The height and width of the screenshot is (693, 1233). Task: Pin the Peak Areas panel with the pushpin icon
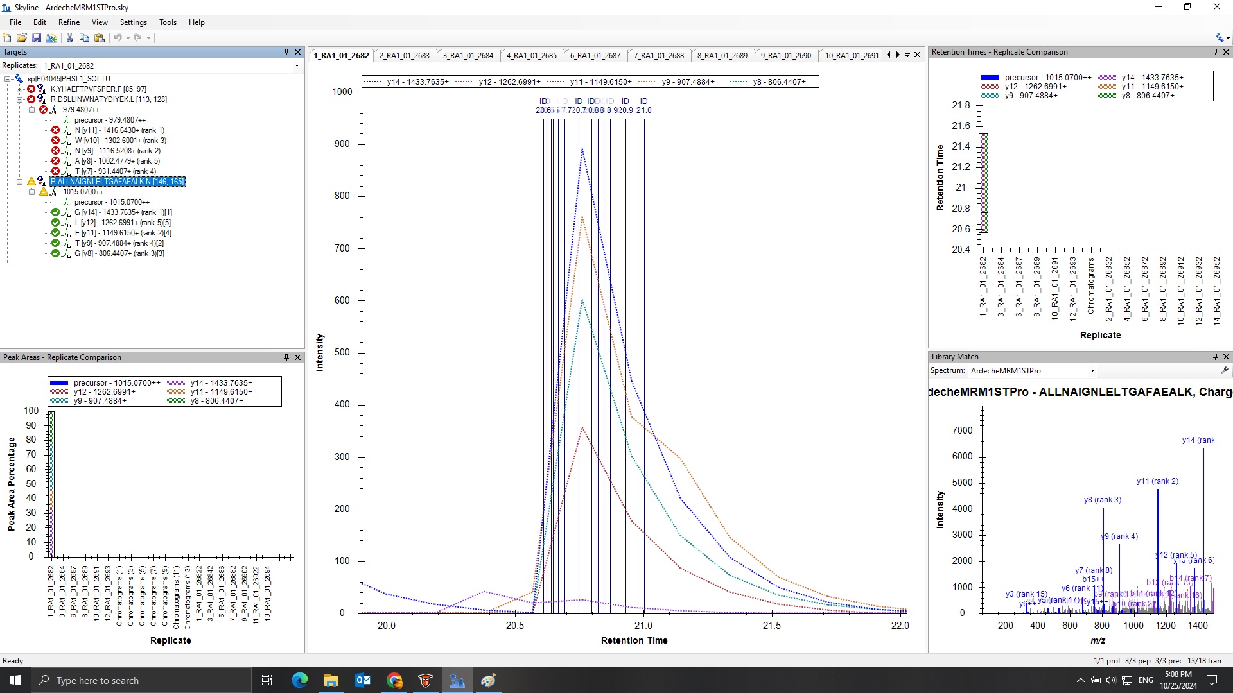[286, 357]
